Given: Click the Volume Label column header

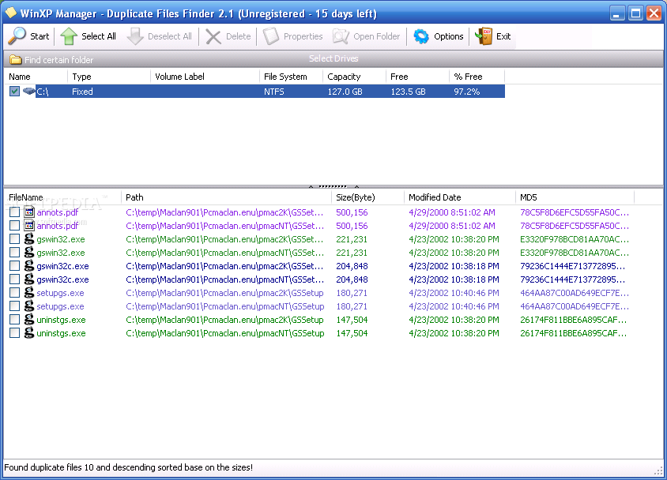Looking at the screenshot, I should (205, 77).
